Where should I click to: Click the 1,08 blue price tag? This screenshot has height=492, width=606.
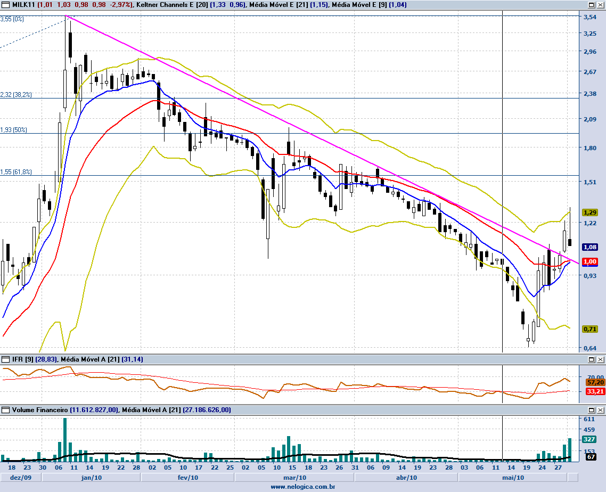[x=590, y=247]
